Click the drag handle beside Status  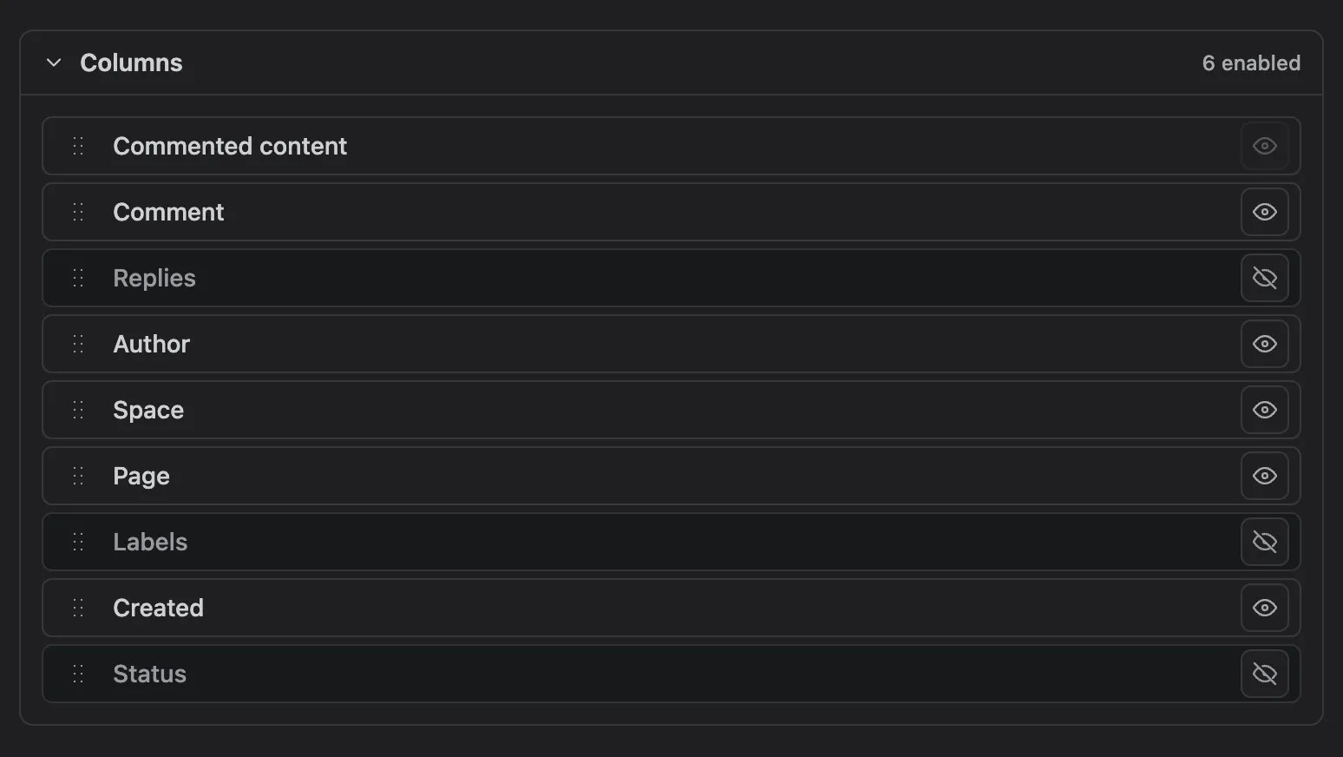tap(78, 674)
